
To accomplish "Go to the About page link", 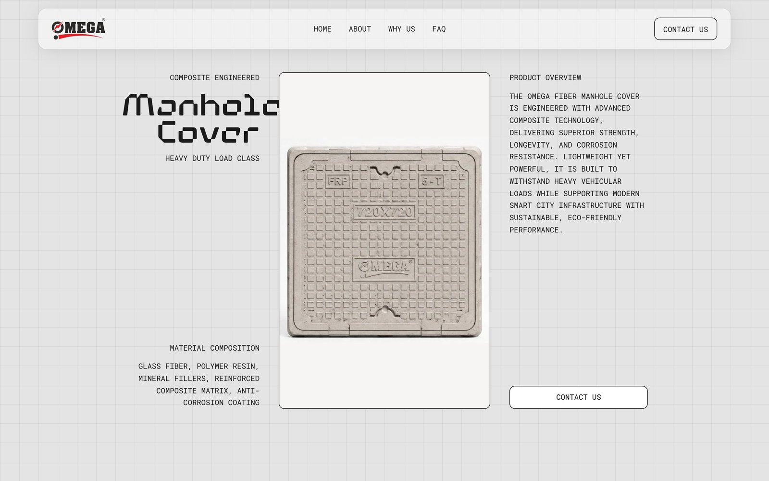I will [360, 29].
